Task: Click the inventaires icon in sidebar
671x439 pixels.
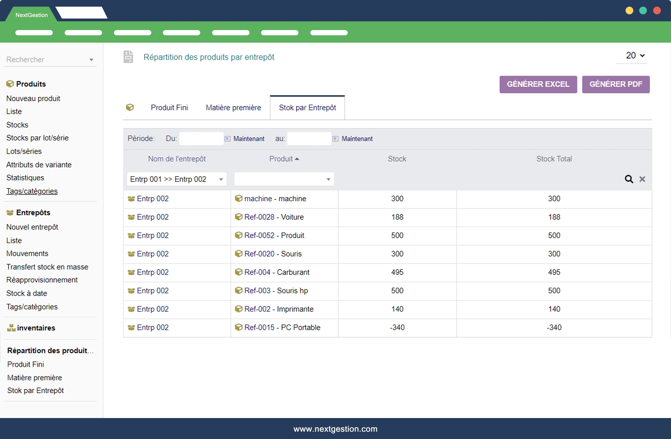Action: [11, 328]
